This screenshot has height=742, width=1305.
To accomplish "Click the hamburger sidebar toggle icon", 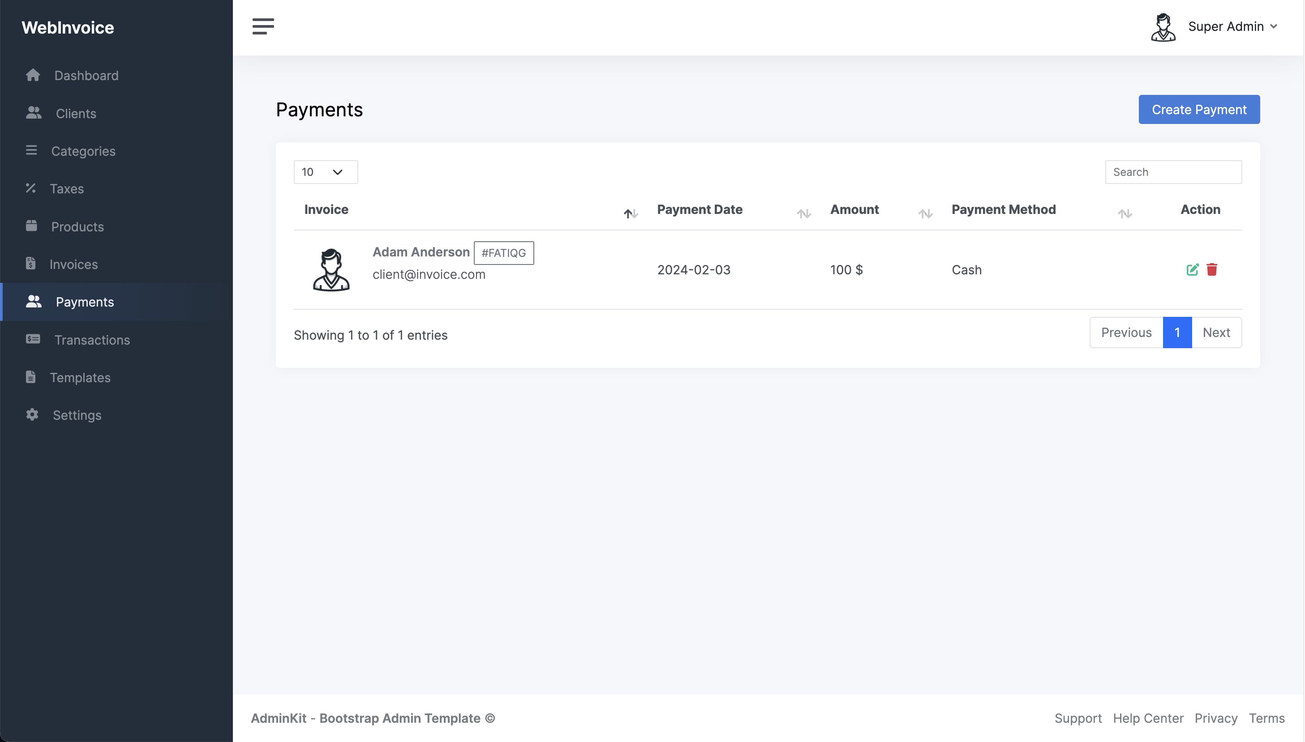I will tap(262, 26).
